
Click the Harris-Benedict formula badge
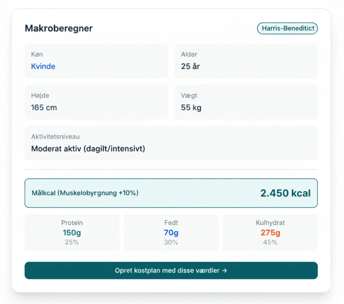[x=287, y=29]
